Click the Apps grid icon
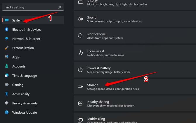196x123 pixels. click(x=7, y=57)
